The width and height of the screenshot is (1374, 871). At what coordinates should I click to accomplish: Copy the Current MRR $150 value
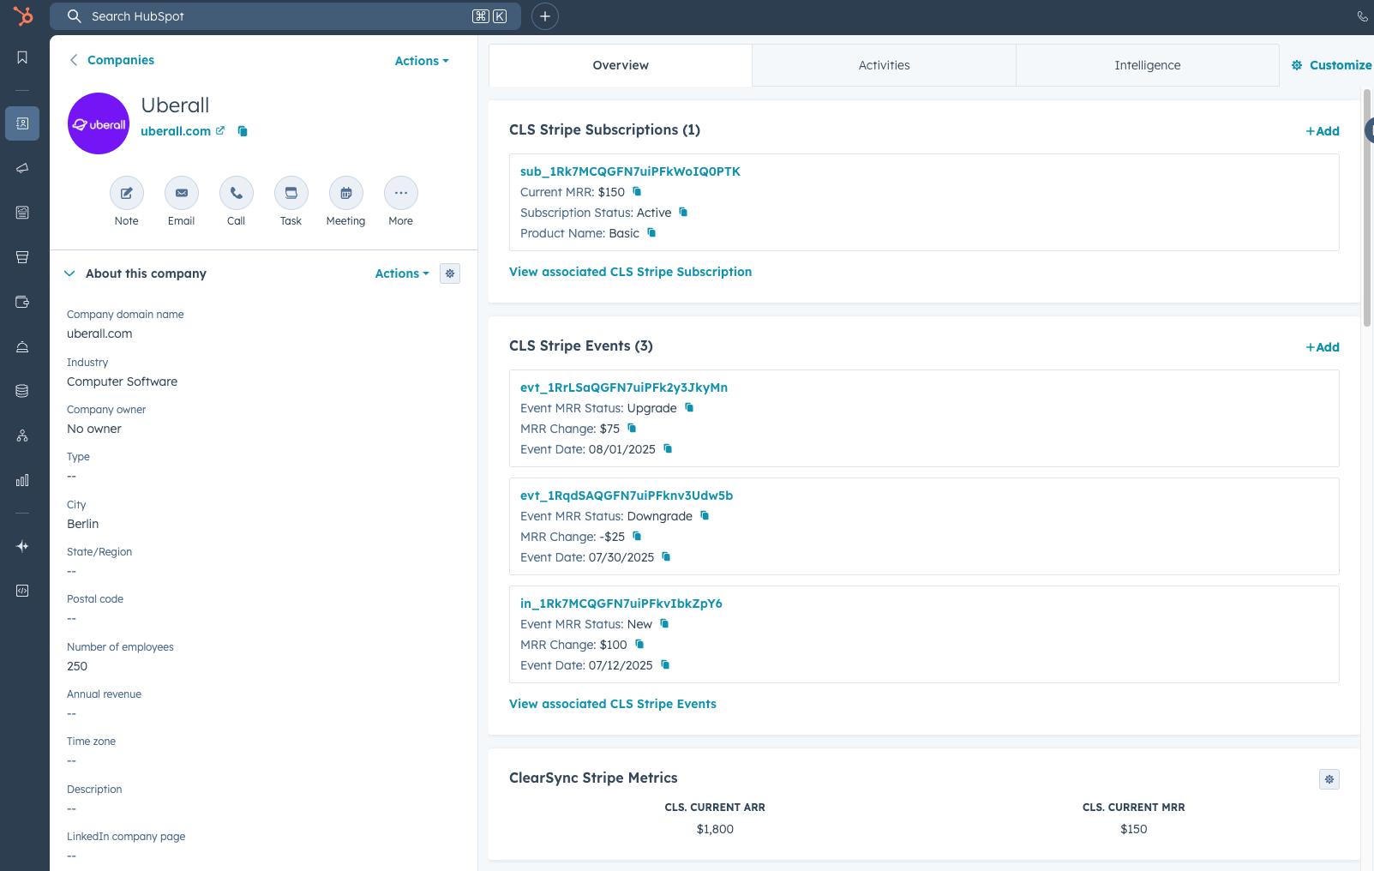tap(637, 191)
